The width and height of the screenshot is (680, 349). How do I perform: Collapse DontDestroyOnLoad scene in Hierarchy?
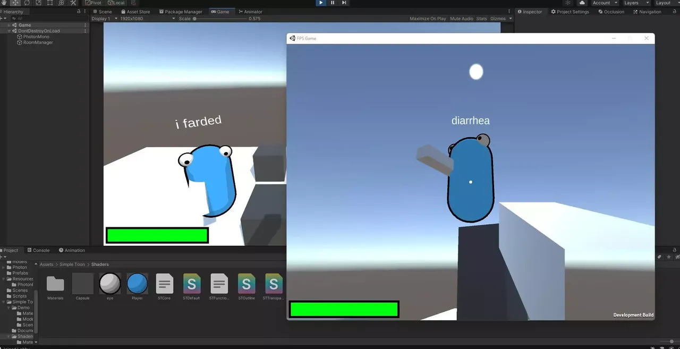pyautogui.click(x=9, y=31)
